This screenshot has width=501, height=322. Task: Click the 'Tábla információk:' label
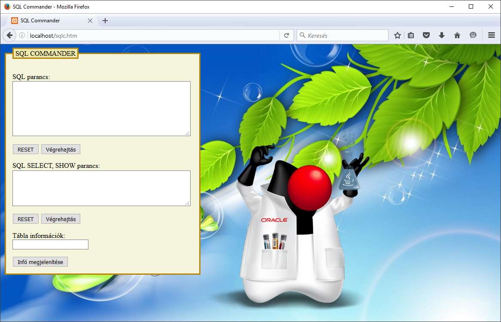pyautogui.click(x=39, y=236)
